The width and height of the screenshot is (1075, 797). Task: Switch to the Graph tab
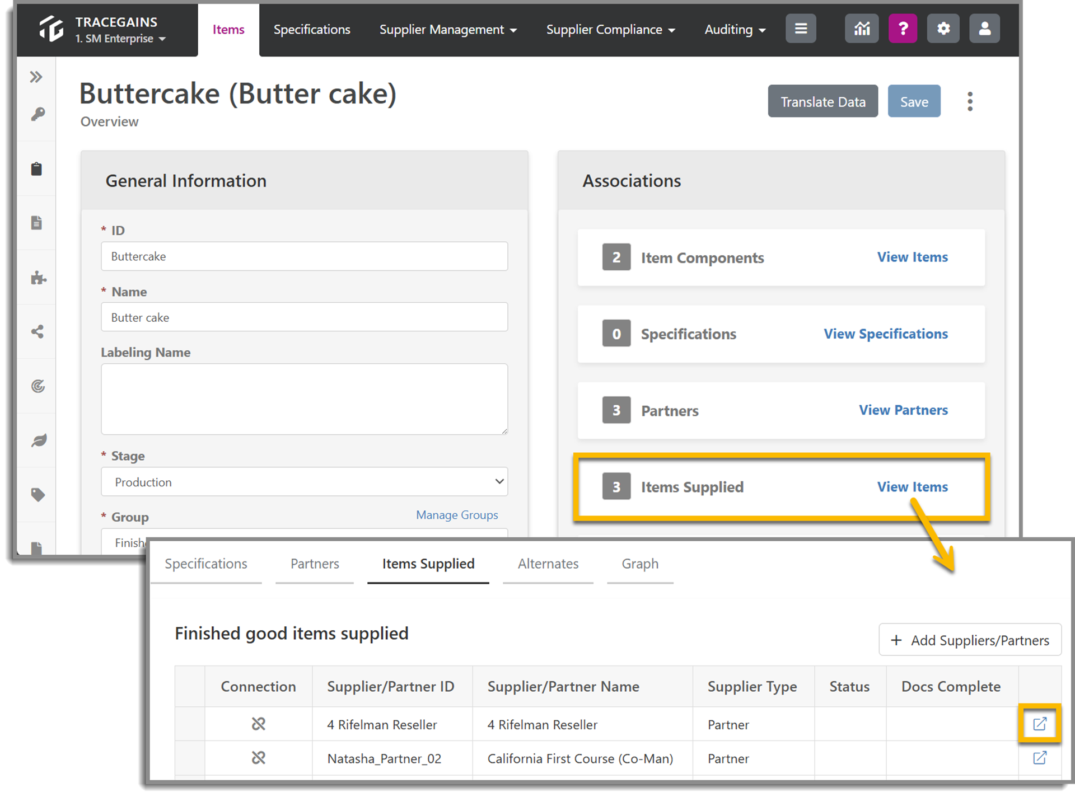(640, 564)
